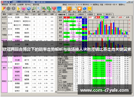Open the 用户中心 menu
Viewport: 134px width, 97px height.
28,5
